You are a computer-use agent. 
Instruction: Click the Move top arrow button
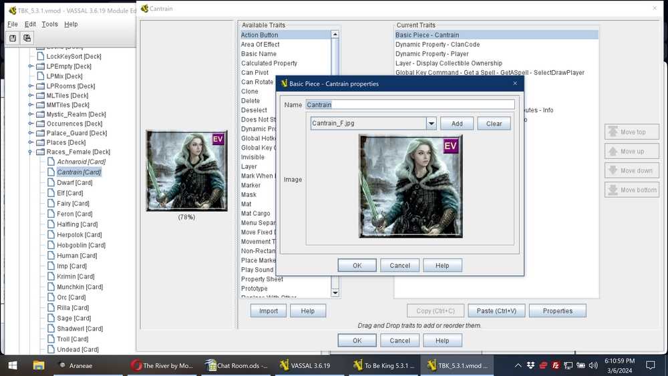pos(632,132)
